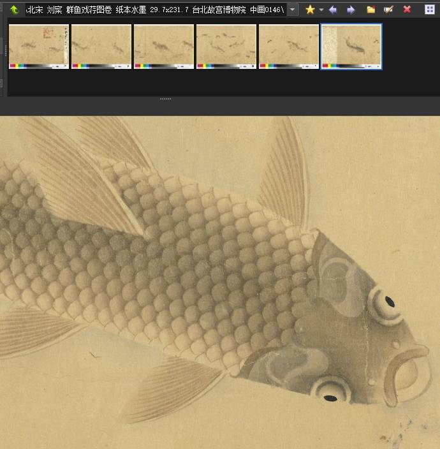Select the third thumbnail in the filmstrip

[x=163, y=46]
